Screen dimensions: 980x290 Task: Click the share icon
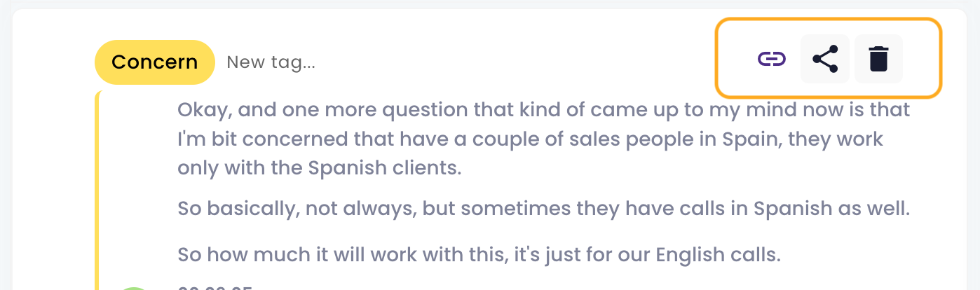pyautogui.click(x=825, y=59)
